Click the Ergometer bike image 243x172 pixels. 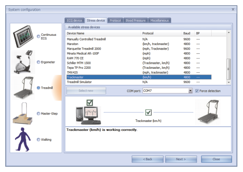click(x=23, y=62)
